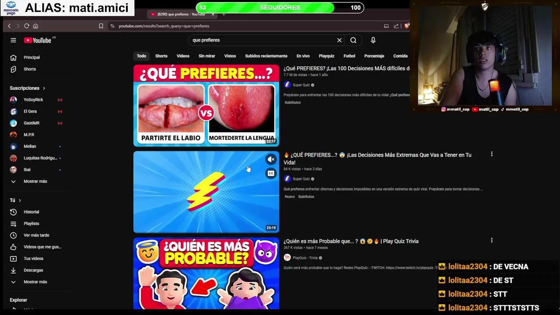The width and height of the screenshot is (560, 315).
Task: Select the Futbol filter chip
Action: click(x=349, y=56)
